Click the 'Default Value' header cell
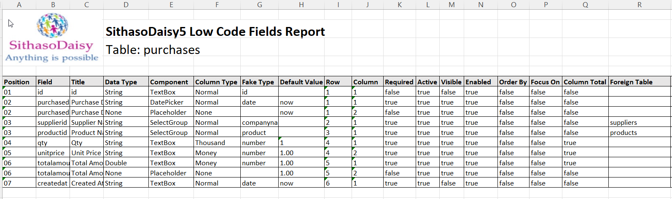Screen dimensions: 672x199 [301, 82]
